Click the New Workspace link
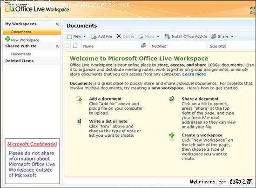256x188 pixels. tap(25, 40)
